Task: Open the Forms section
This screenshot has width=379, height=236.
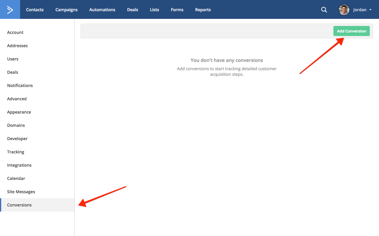Action: [x=177, y=10]
